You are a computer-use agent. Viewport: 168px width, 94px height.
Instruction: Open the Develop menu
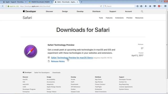tap(80, 11)
